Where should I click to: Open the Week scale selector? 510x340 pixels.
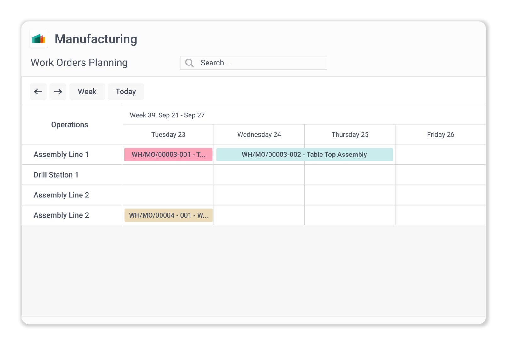coord(87,92)
